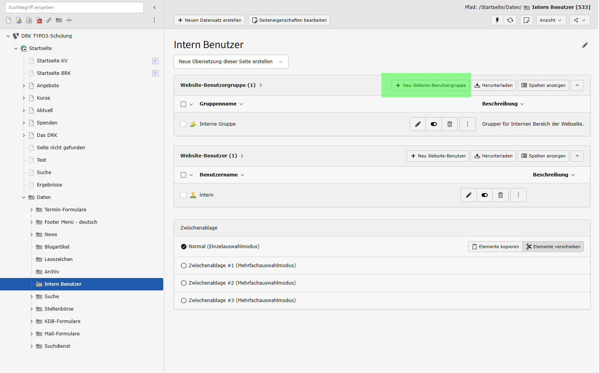Delete the intern user record
This screenshot has height=373, width=599.
(501, 195)
